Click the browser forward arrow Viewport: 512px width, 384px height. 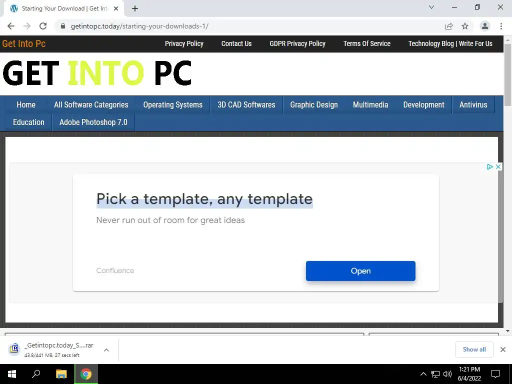pyautogui.click(x=27, y=26)
